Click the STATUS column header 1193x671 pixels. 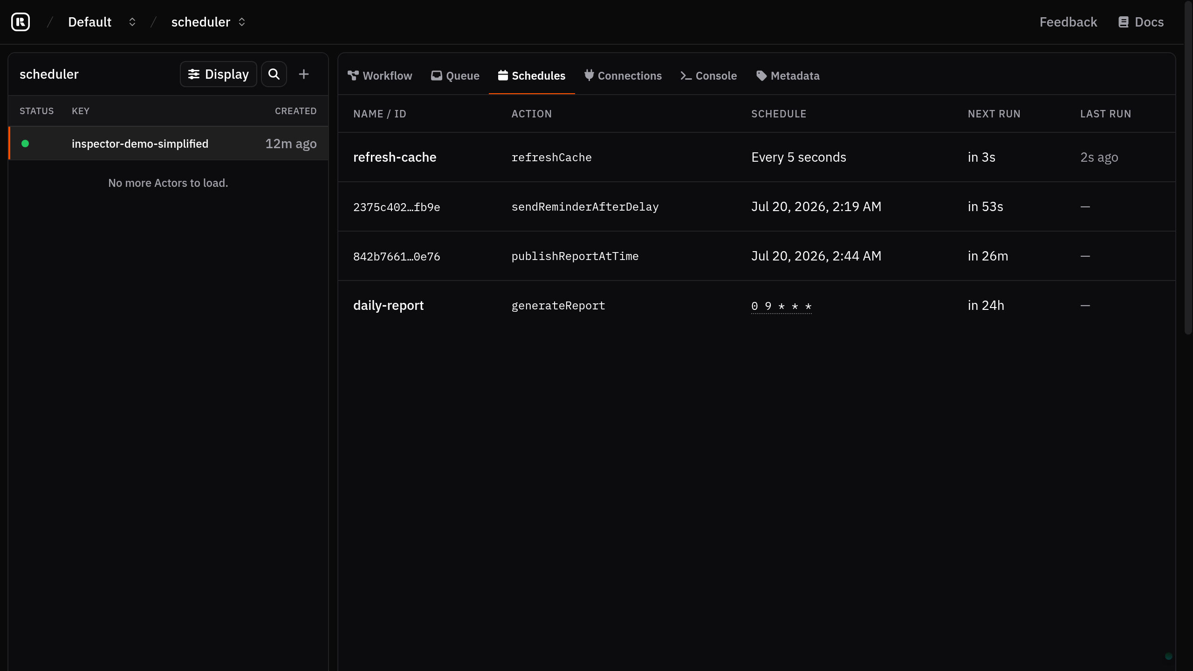pos(36,111)
